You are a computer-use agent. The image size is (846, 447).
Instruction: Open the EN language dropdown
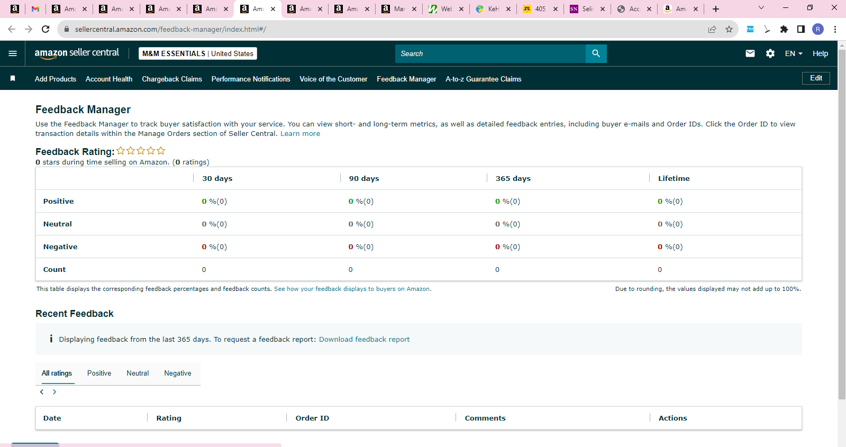pos(794,53)
